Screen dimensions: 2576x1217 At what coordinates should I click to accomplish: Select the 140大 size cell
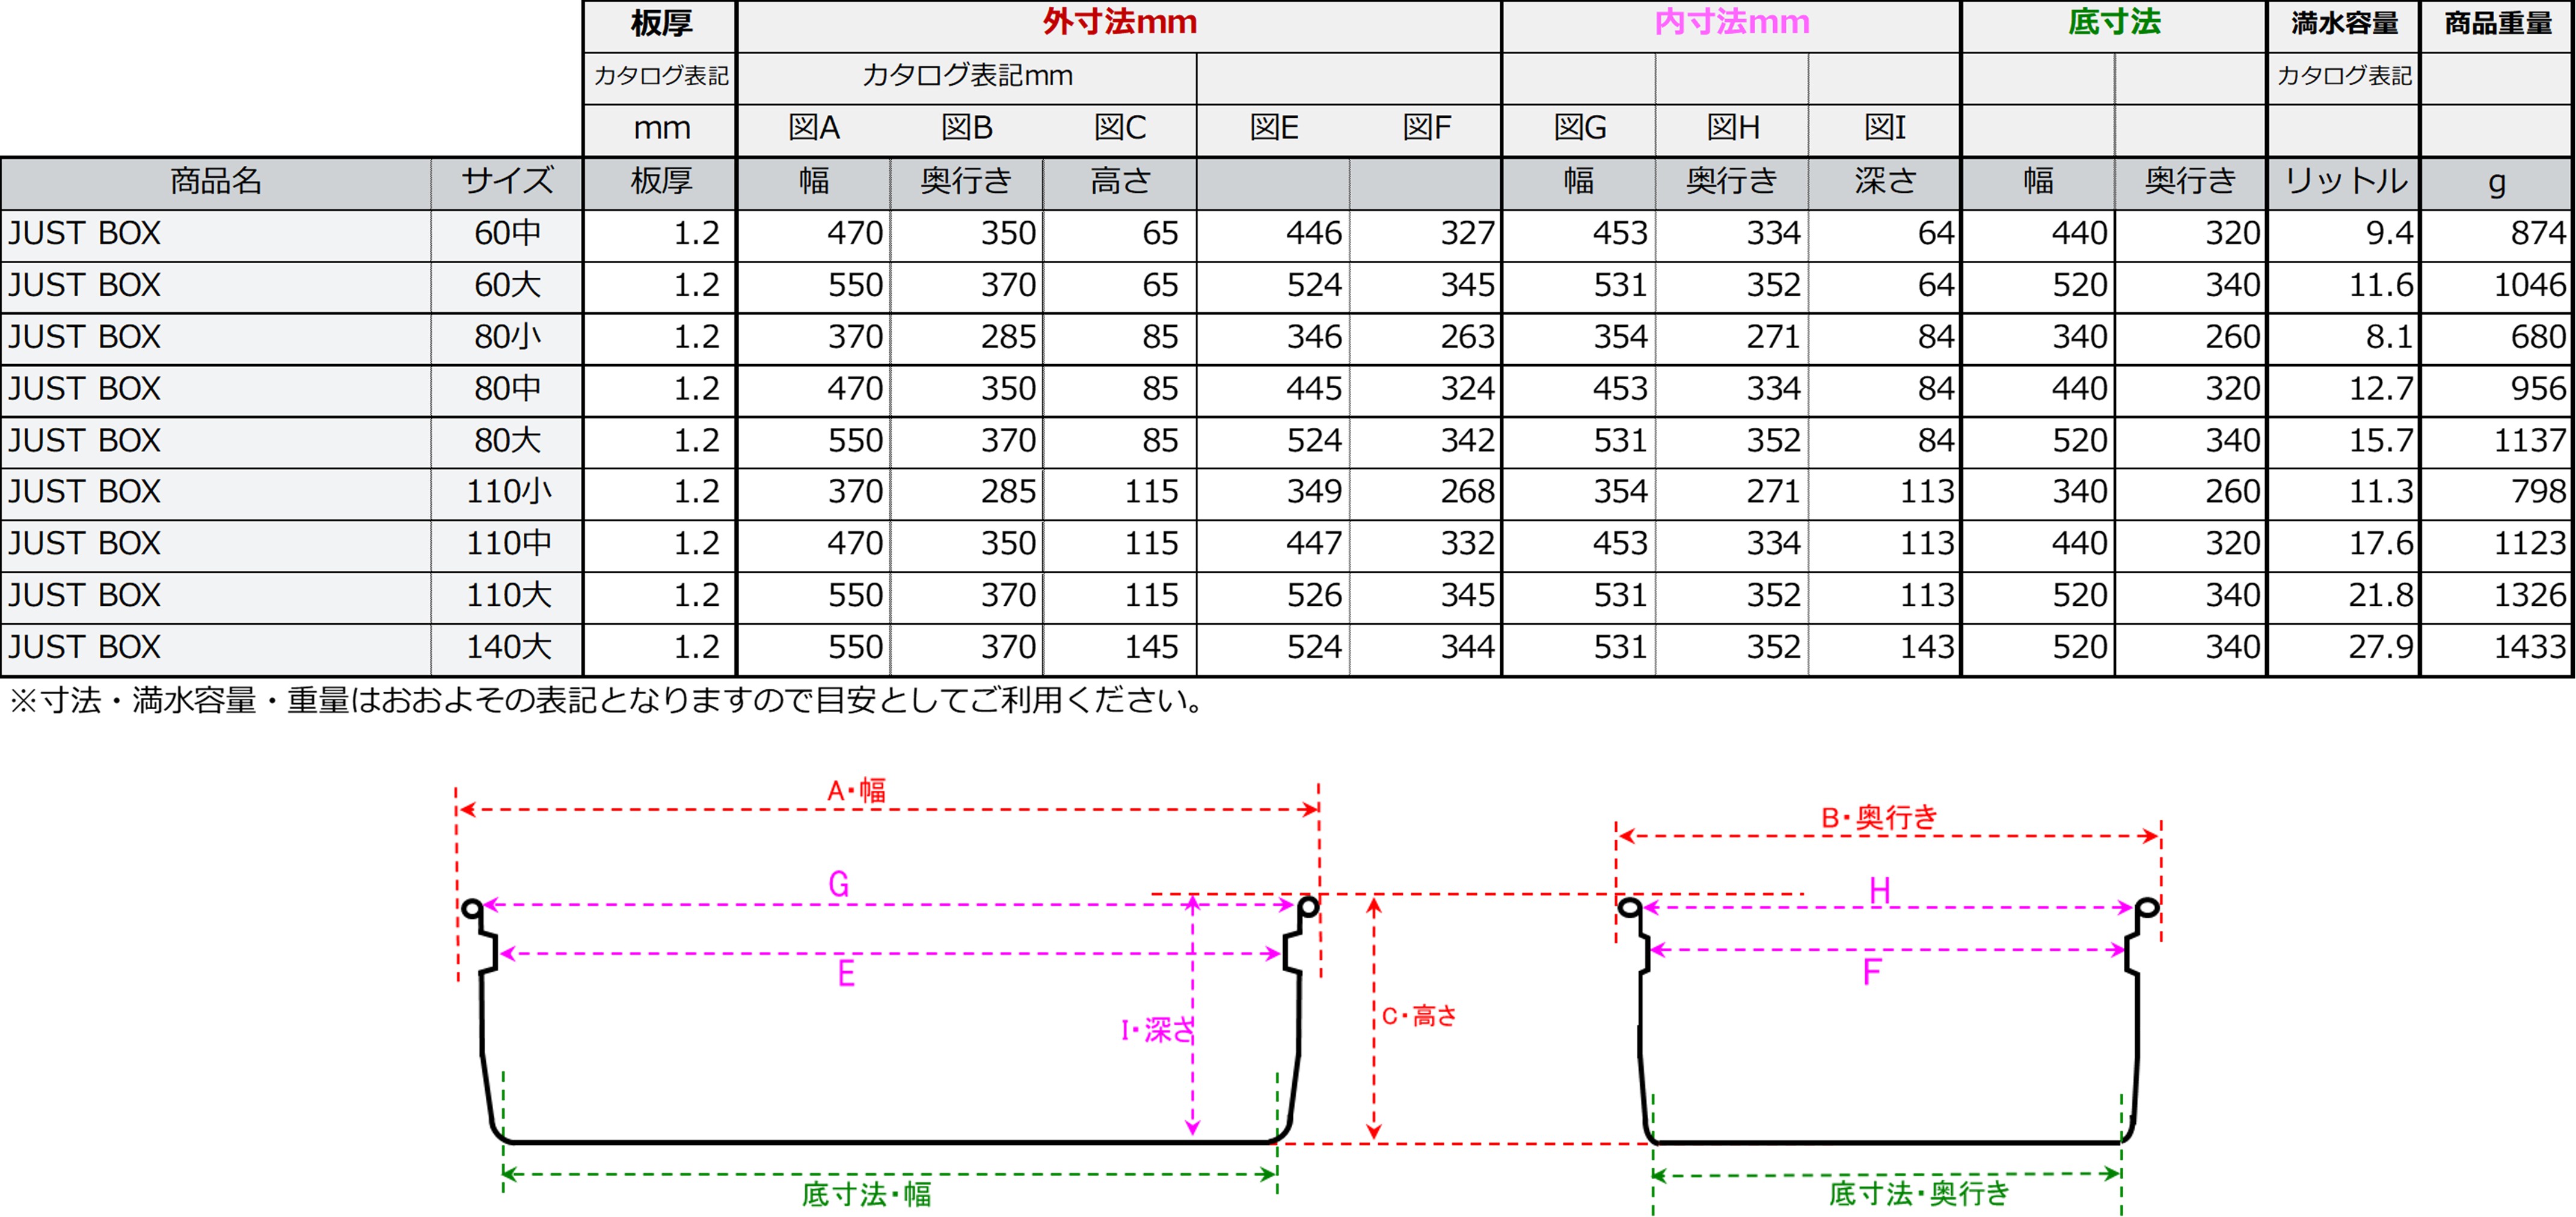point(508,647)
